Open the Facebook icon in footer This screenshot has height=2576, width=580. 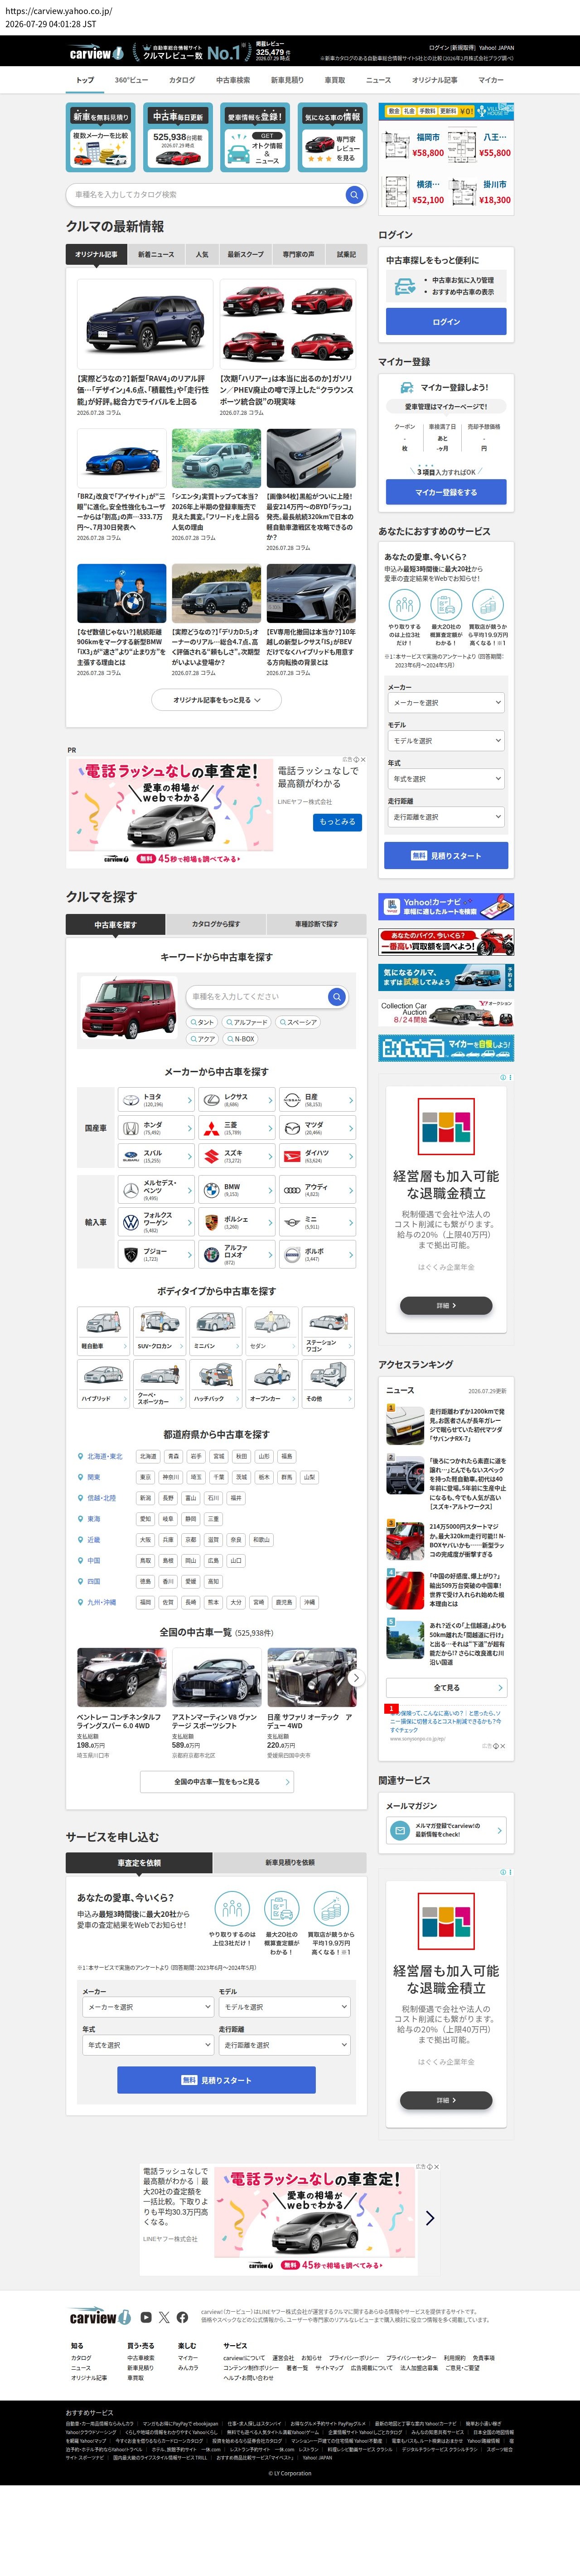[182, 2316]
